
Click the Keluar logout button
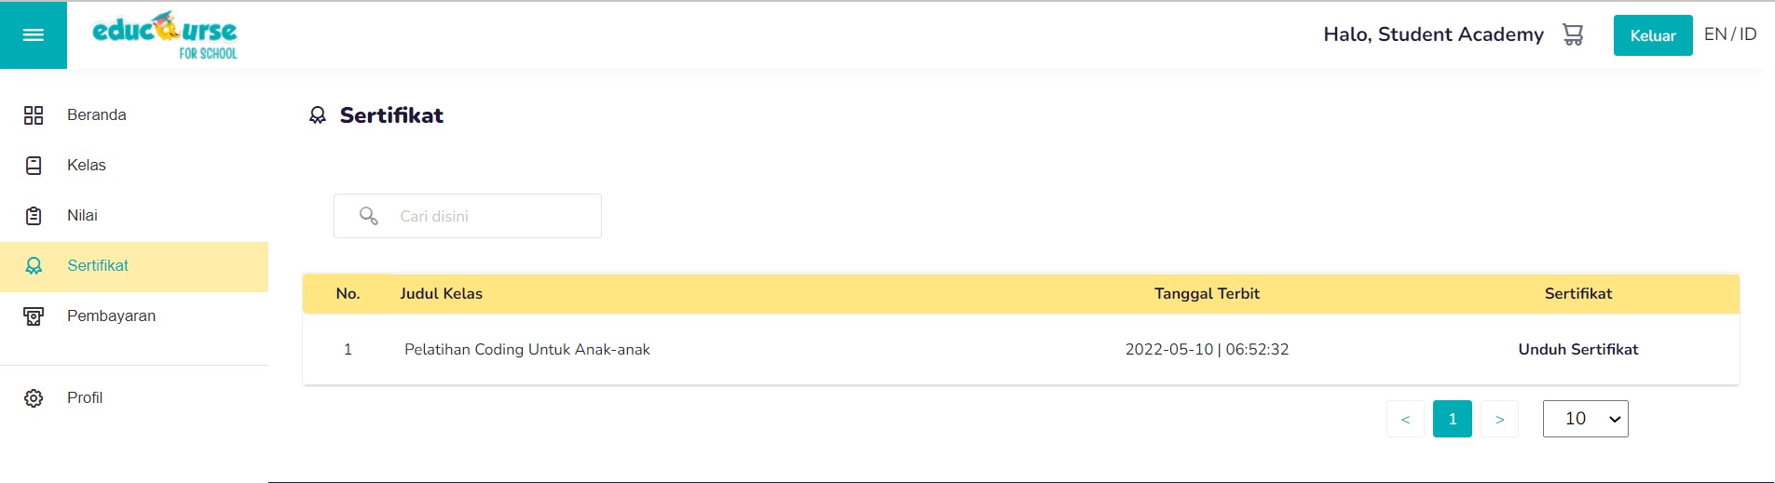[x=1653, y=35]
